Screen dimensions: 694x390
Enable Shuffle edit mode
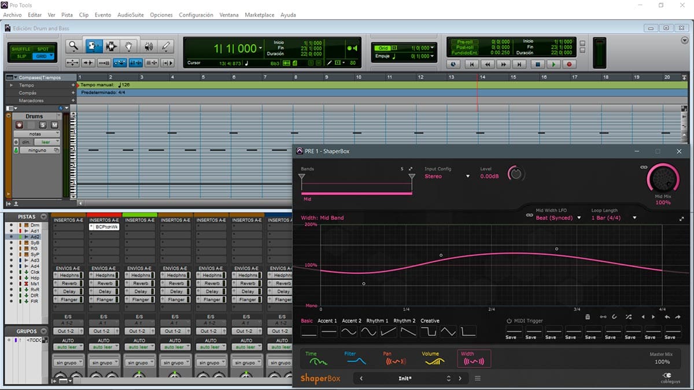pos(21,49)
